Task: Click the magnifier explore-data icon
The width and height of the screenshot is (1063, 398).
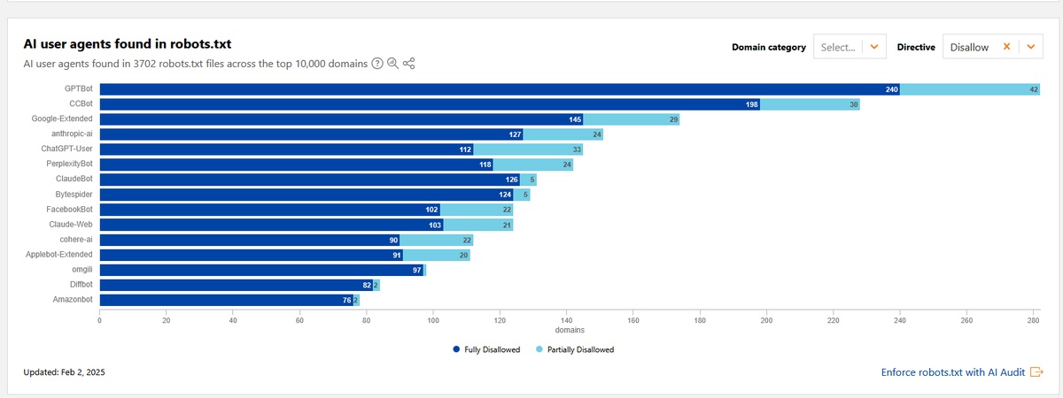Action: click(392, 64)
